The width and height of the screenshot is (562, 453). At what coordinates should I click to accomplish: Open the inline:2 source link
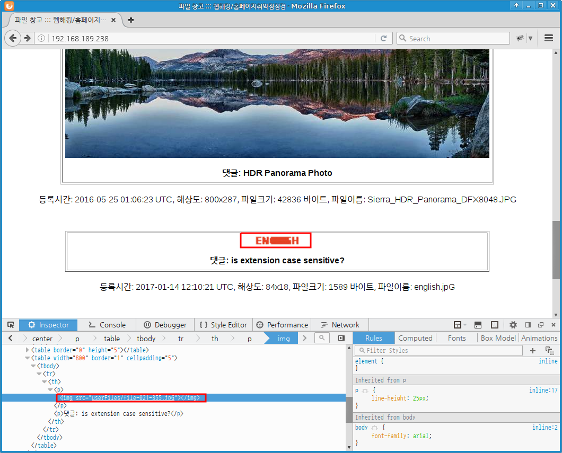click(545, 428)
